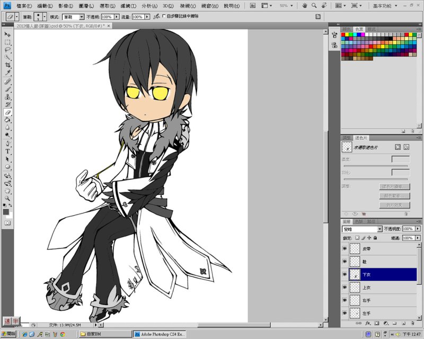Image resolution: width=424 pixels, height=339 pixels.
Task: Open eraser flow slider arrow
Action: tap(147, 17)
